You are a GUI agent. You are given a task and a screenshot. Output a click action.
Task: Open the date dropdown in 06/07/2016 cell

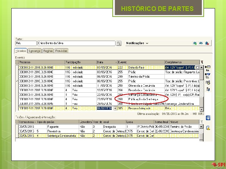(115, 108)
